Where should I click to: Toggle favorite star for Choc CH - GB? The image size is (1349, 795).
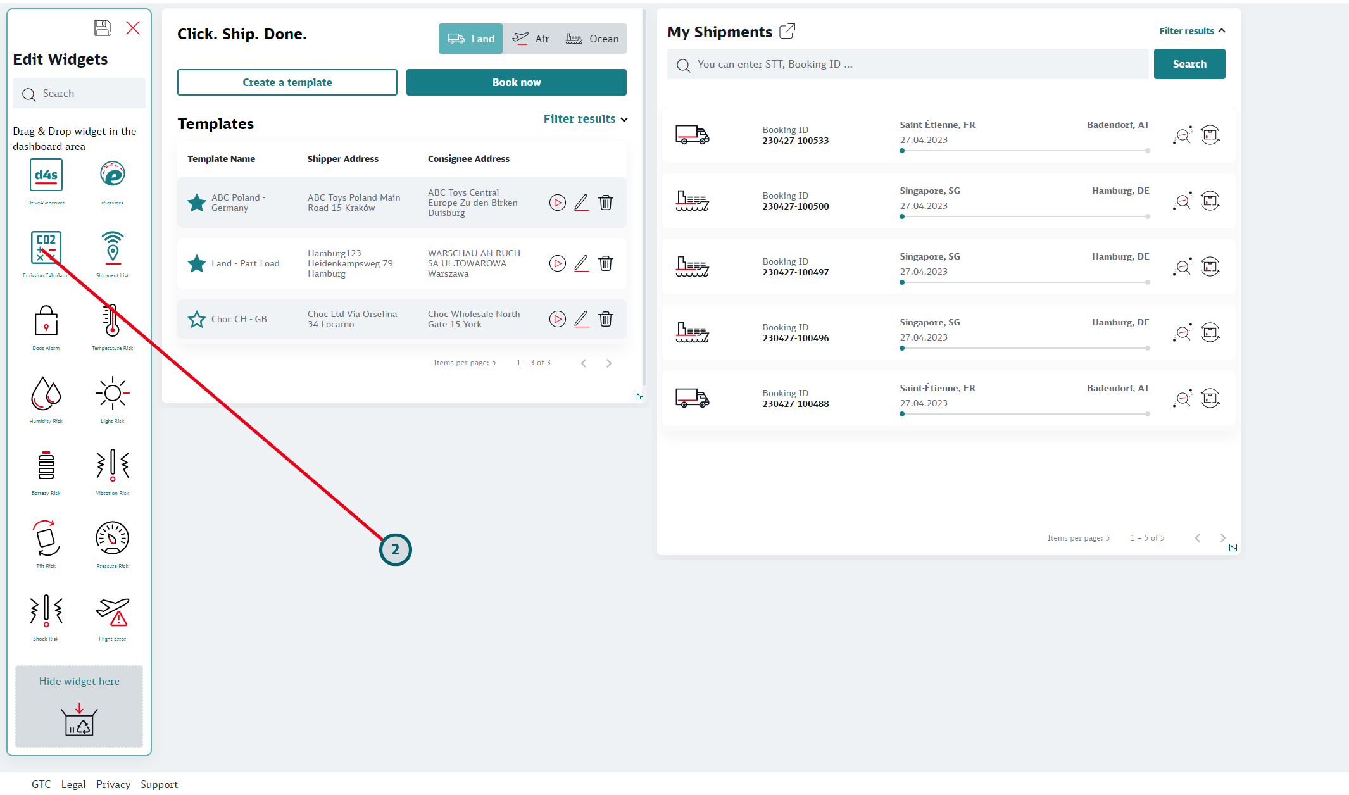tap(197, 319)
